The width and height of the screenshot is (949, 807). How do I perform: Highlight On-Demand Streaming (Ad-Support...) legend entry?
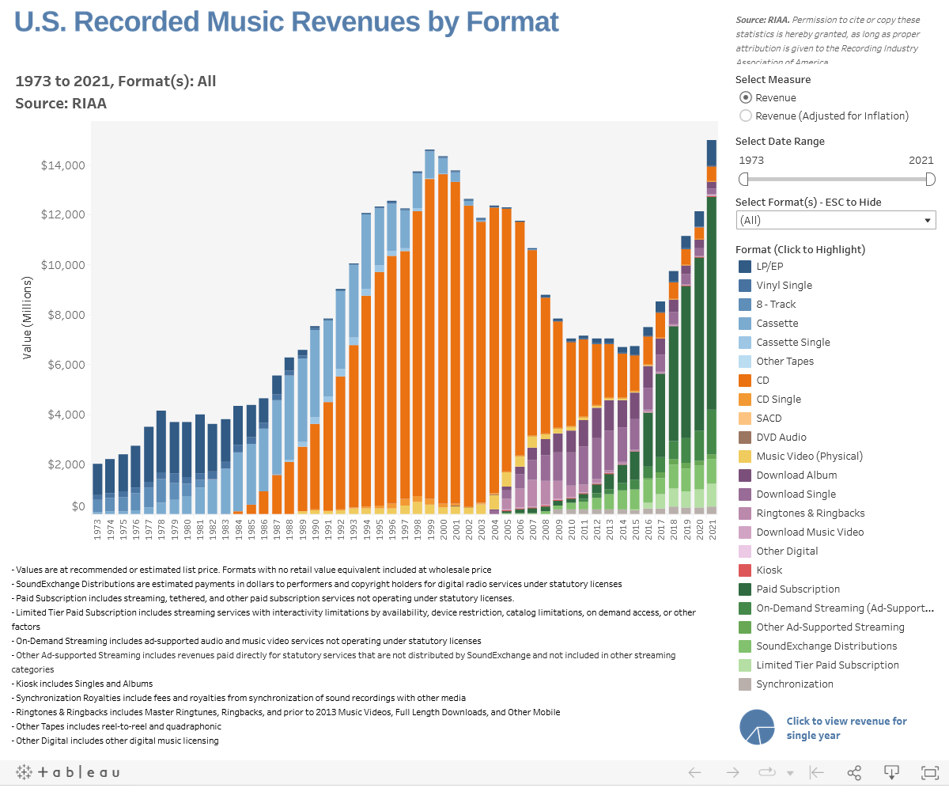click(836, 608)
